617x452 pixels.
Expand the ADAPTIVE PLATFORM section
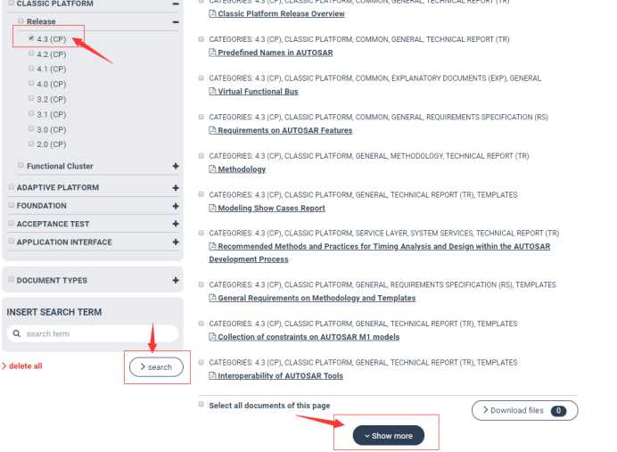(x=176, y=188)
